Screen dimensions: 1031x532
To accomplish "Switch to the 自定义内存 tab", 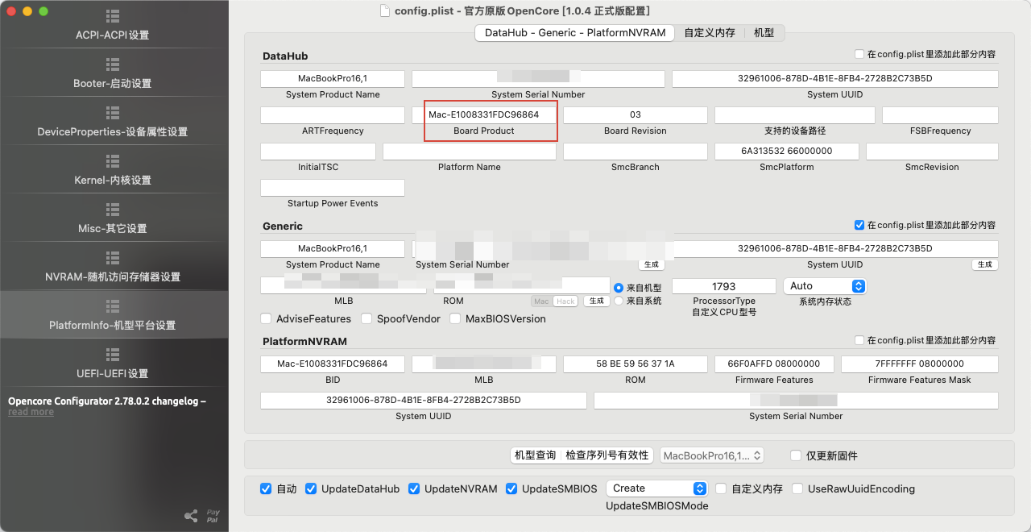I will pos(710,33).
